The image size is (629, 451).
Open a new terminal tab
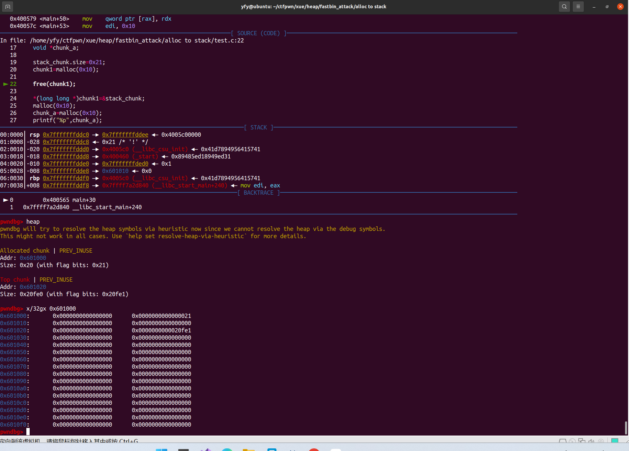8,7
